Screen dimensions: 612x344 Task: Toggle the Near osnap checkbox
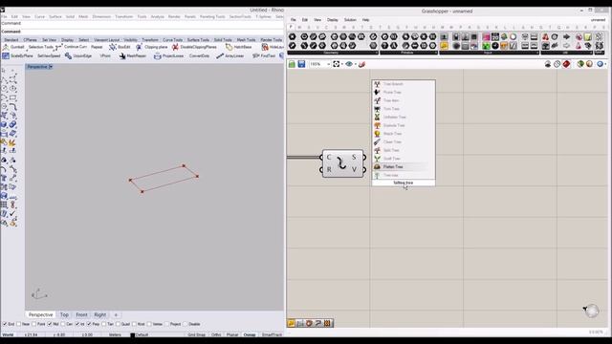[19, 324]
